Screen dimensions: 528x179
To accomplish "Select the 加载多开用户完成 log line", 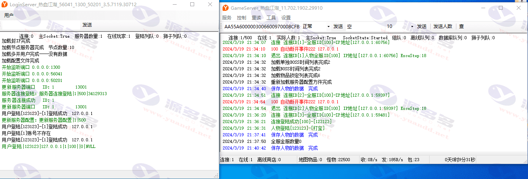I will pyautogui.click(x=34, y=54).
